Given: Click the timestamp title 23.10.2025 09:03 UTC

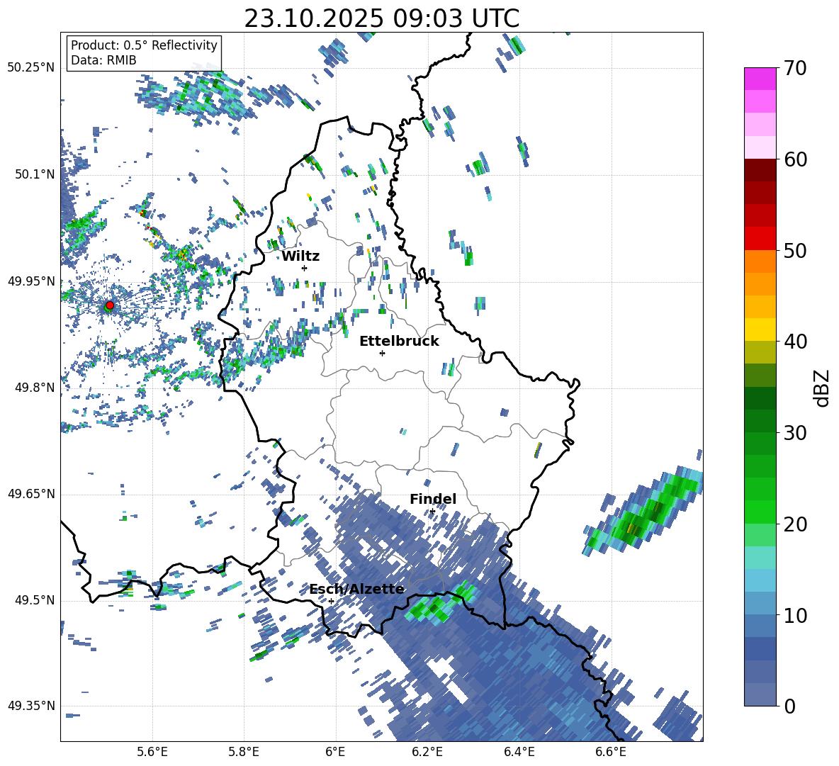Looking at the screenshot, I should pyautogui.click(x=381, y=18).
